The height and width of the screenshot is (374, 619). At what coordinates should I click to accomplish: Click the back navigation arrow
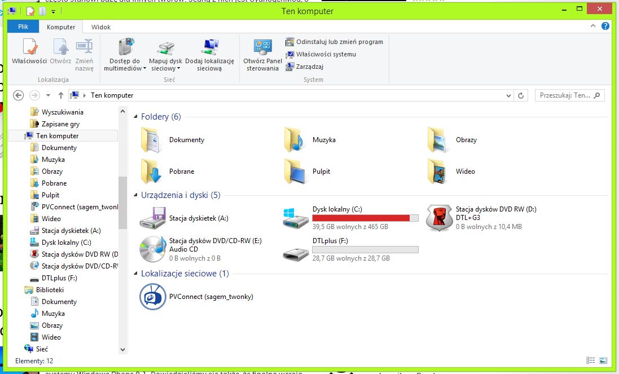[18, 95]
